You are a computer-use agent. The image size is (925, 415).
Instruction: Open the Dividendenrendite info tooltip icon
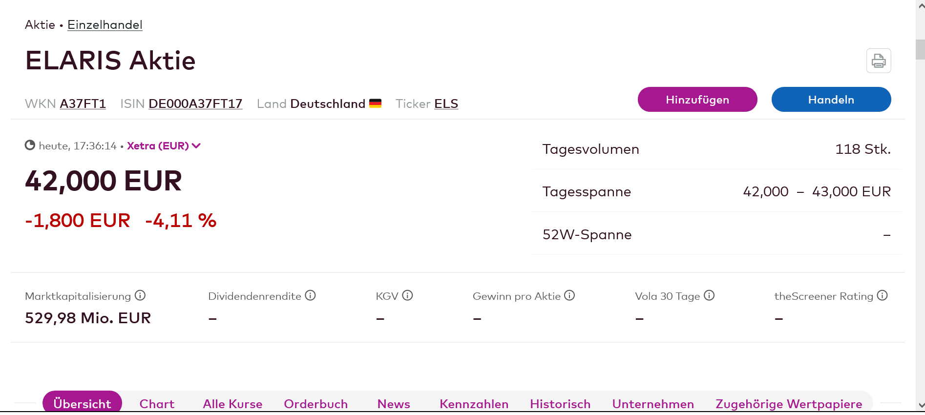310,295
